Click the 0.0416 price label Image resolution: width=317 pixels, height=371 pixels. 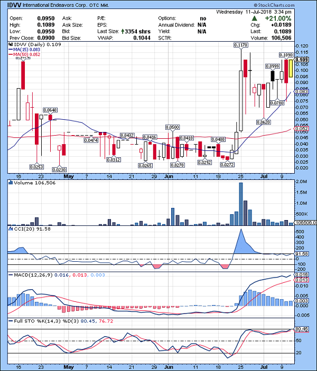coord(150,137)
